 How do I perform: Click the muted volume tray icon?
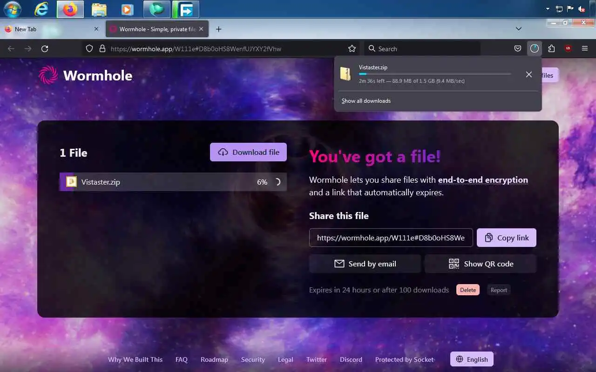[x=582, y=9]
